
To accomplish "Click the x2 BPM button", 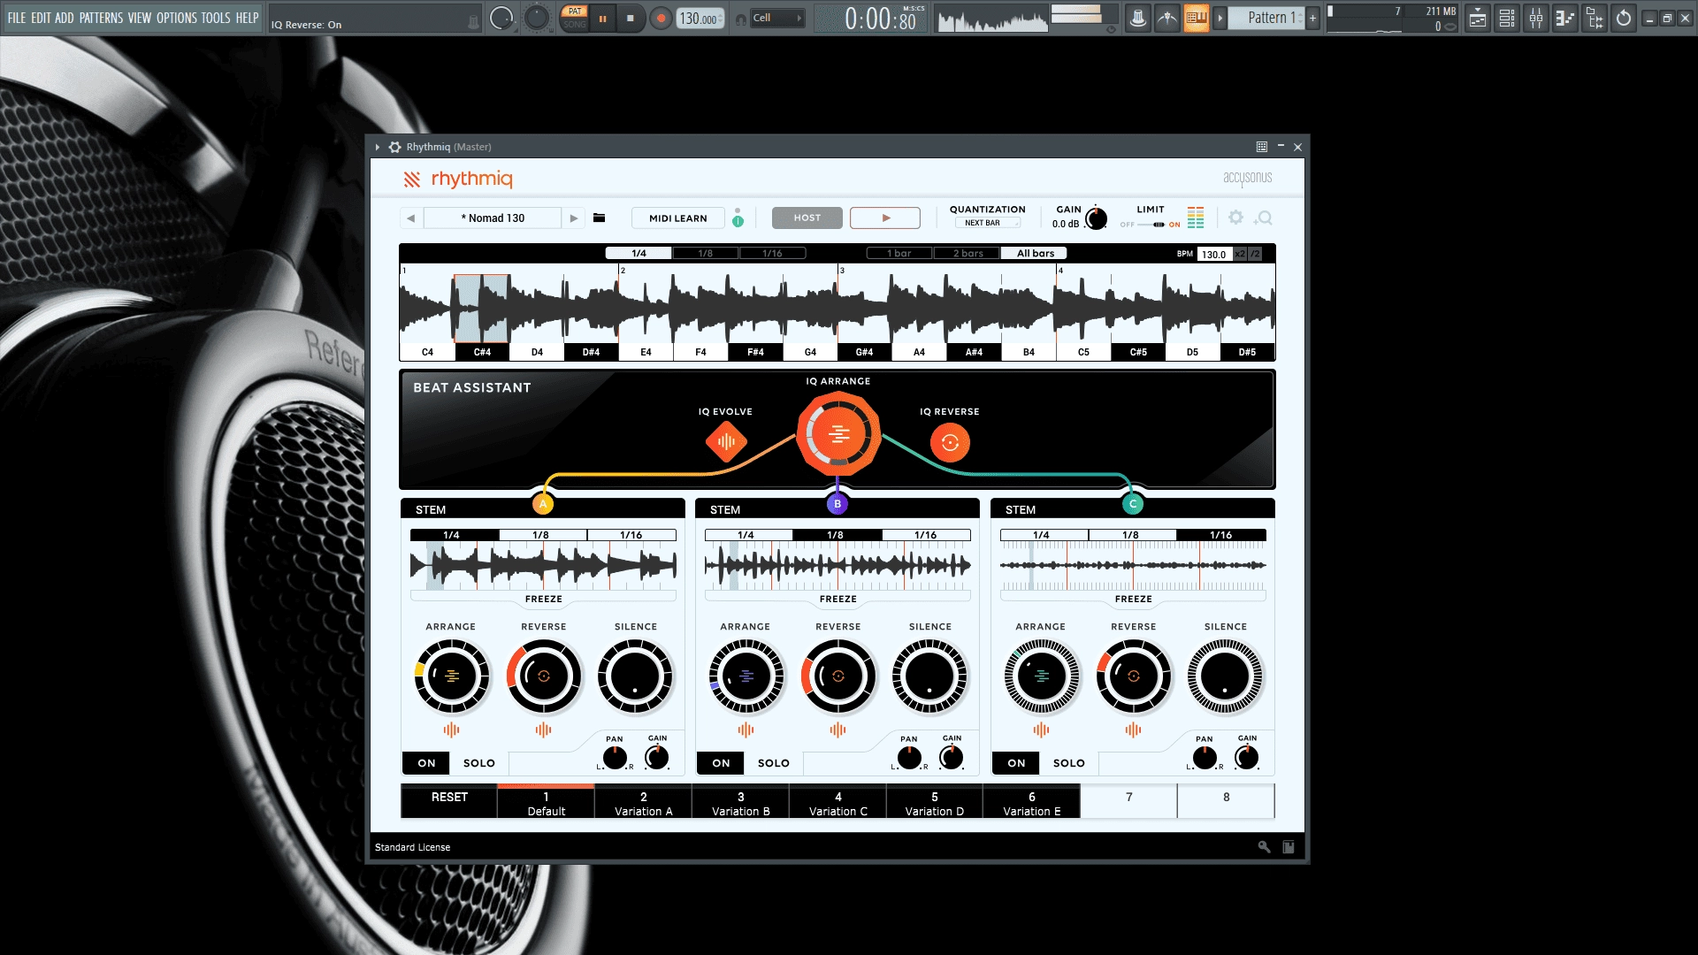I will pyautogui.click(x=1240, y=254).
